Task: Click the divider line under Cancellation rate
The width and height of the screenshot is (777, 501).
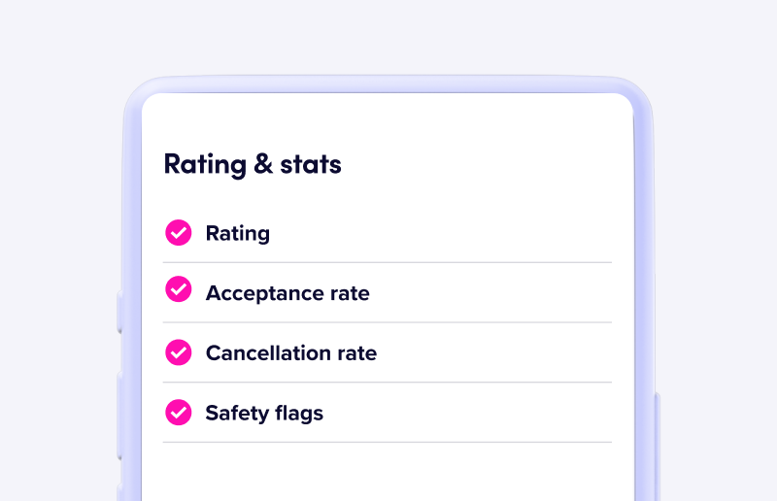Action: [x=388, y=383]
